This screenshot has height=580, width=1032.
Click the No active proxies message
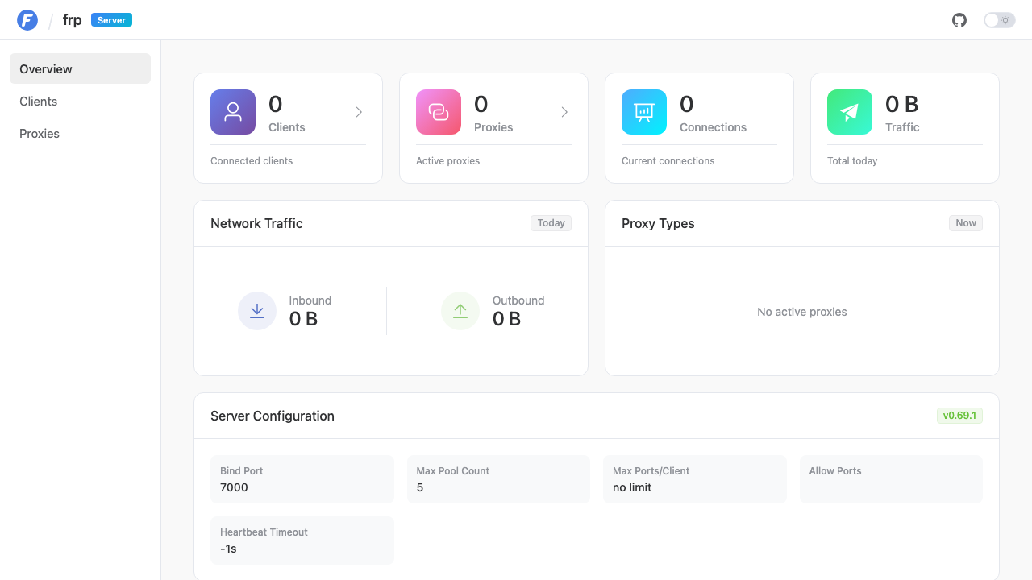tap(802, 312)
